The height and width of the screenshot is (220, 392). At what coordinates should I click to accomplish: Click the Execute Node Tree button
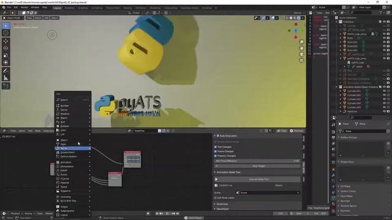257,179
